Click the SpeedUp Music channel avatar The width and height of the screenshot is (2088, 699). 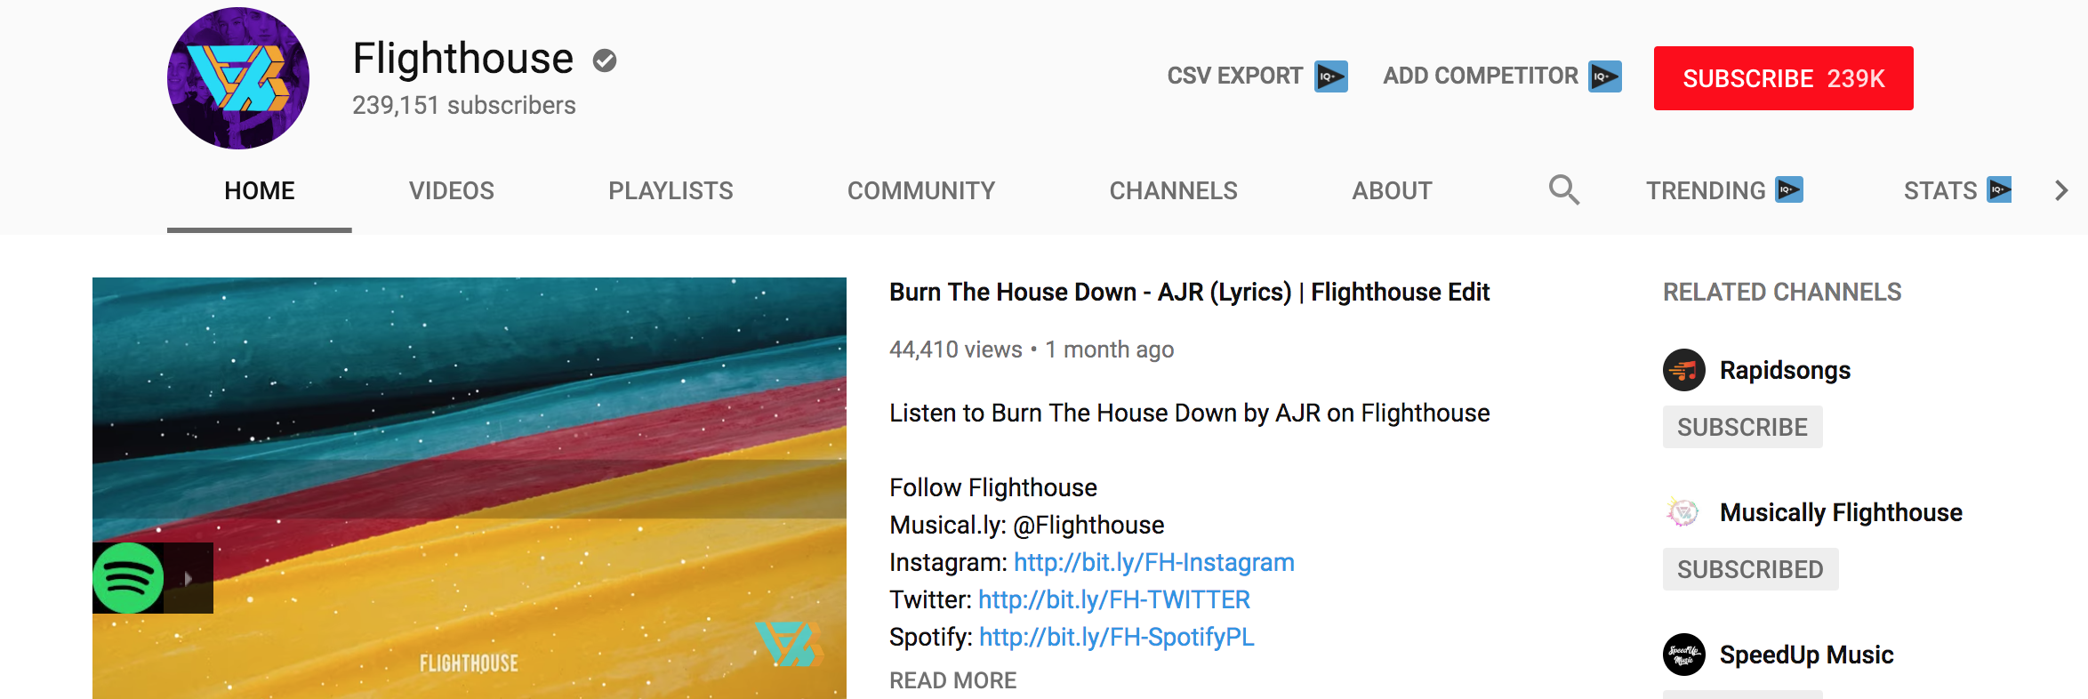tap(1684, 655)
